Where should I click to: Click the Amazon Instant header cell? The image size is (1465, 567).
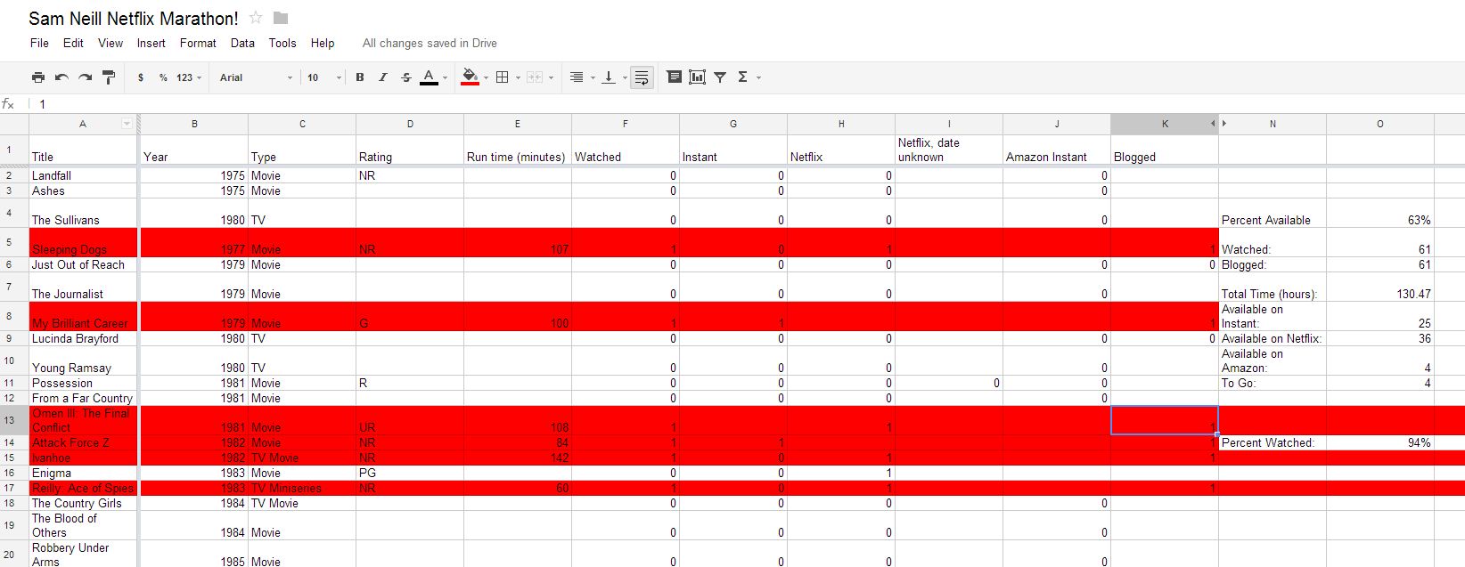1056,150
